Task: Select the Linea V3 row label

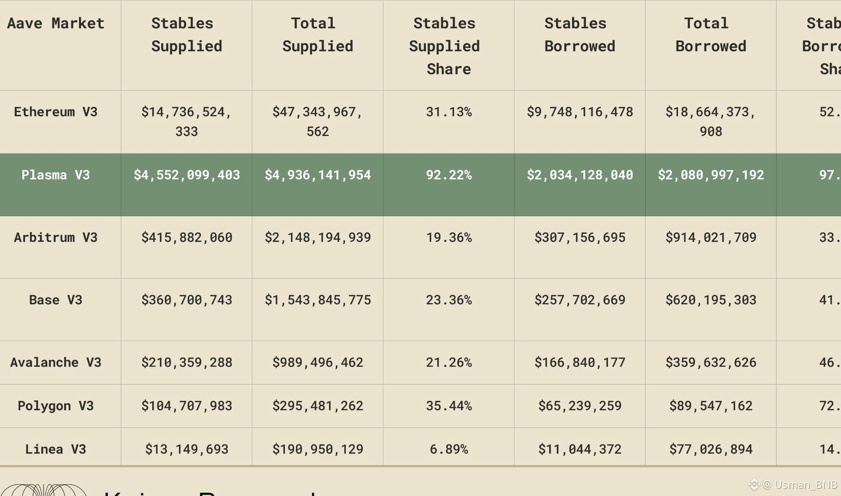Action: click(x=56, y=449)
